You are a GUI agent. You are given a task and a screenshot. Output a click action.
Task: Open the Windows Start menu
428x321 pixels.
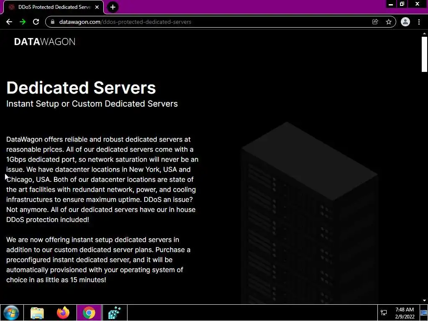coord(11,313)
